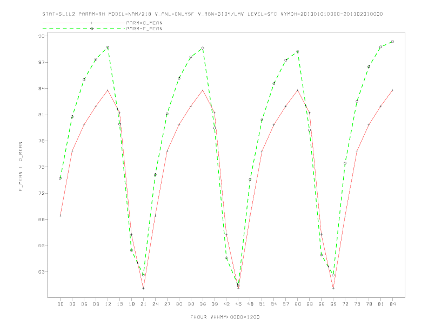This screenshot has height=331, width=428.
Task: Click the x-axis tick label 84
Action: click(392, 304)
